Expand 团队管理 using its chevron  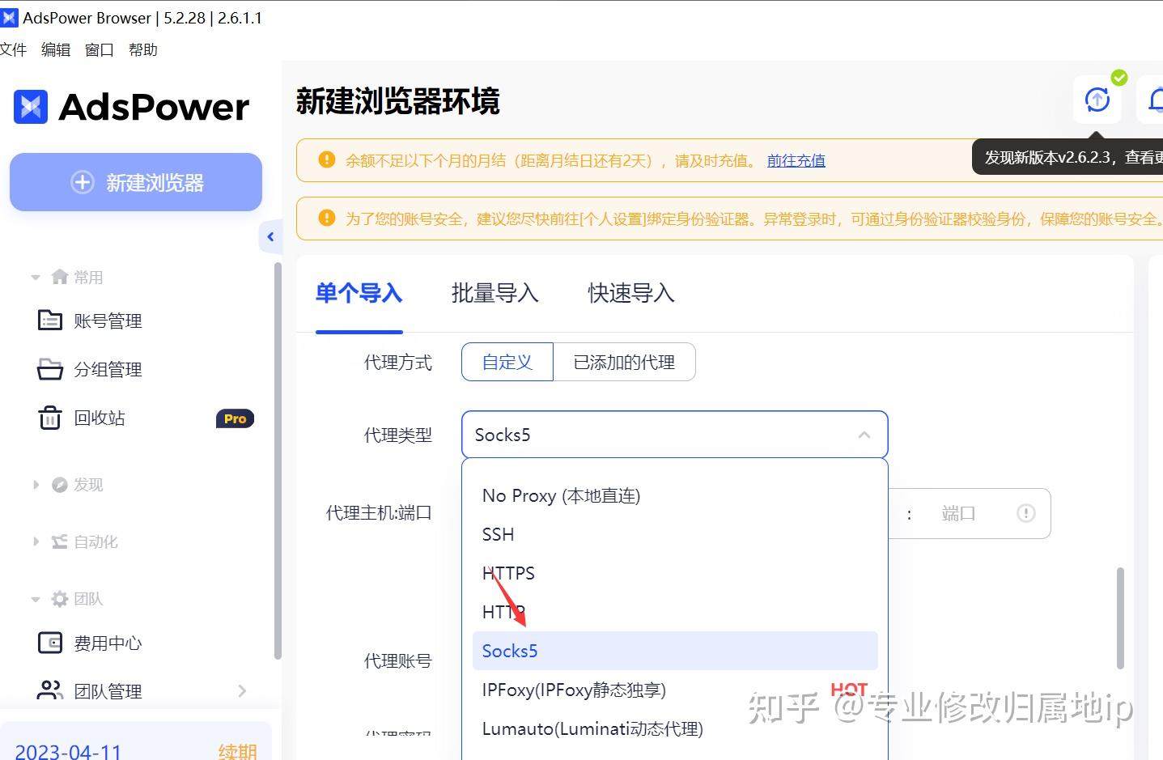point(242,690)
